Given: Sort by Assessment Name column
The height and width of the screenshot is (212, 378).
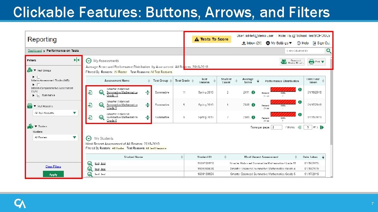Looking at the screenshot, I should pos(149,81).
